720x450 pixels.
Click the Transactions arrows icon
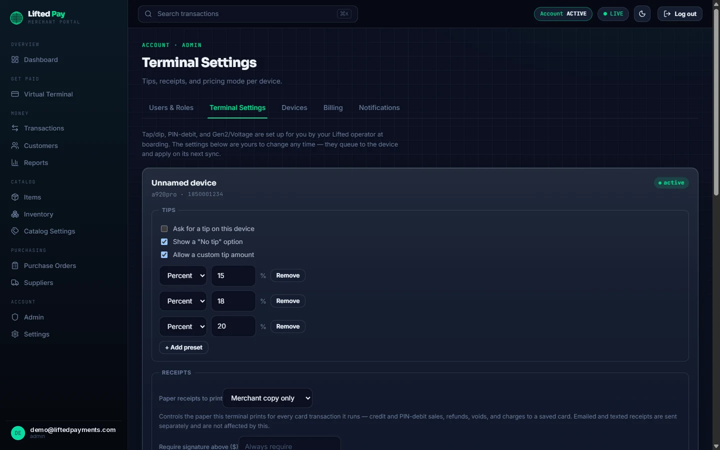click(15, 128)
